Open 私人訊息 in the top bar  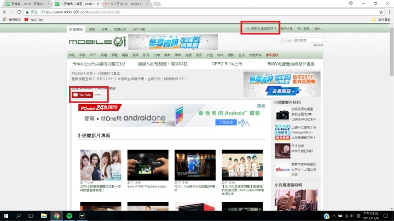pos(303,29)
